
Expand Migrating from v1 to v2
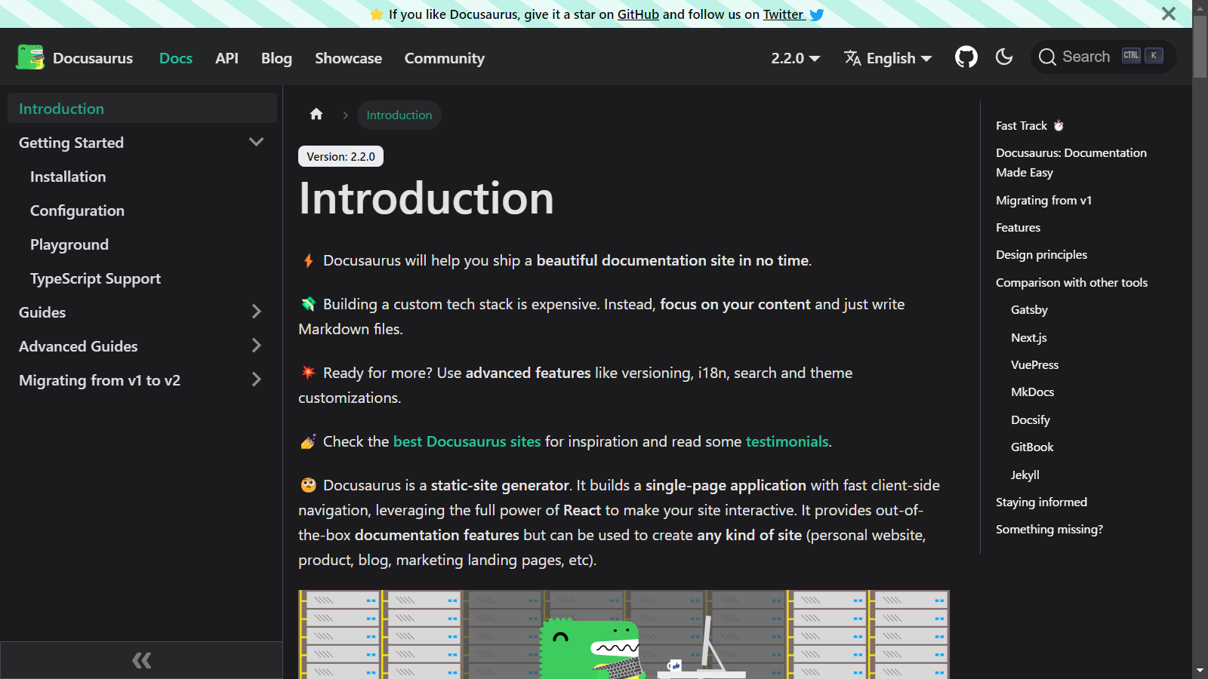256,380
